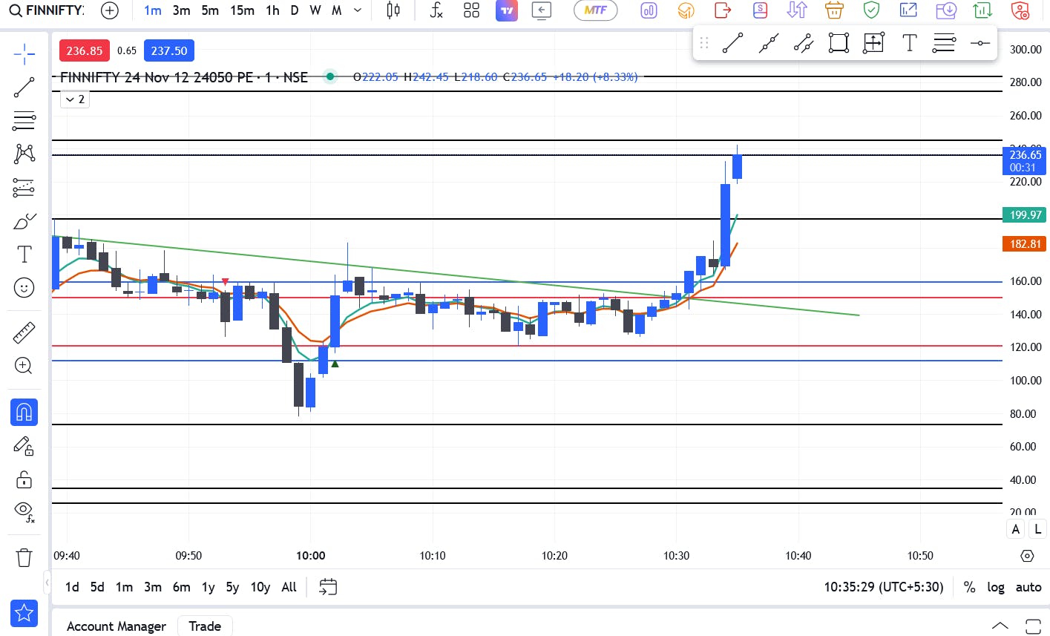The height and width of the screenshot is (636, 1050).
Task: Open the Account Manager tab
Action: click(x=117, y=626)
